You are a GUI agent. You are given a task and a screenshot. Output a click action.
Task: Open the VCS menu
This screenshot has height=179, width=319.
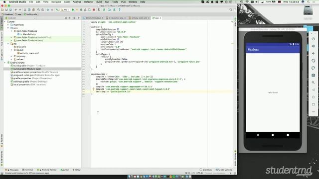pos(123,2)
